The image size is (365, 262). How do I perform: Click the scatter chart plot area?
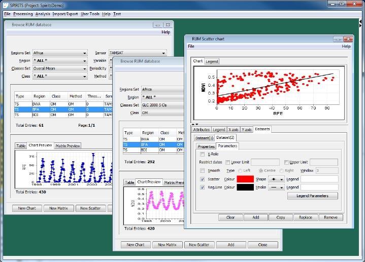[x=278, y=87]
